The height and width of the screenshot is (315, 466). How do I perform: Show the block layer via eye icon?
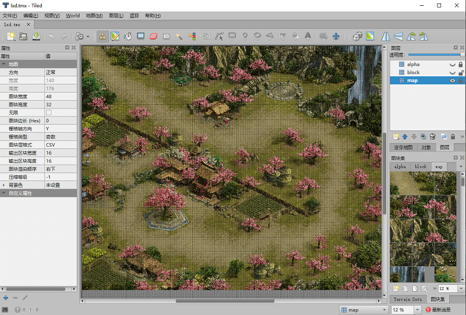coord(453,73)
